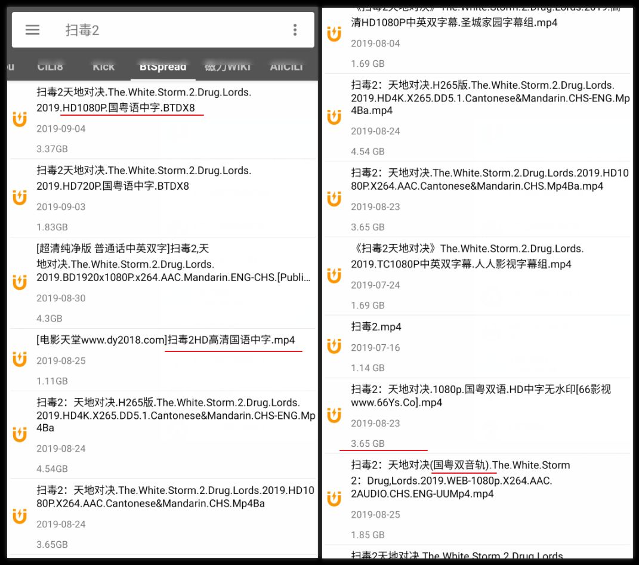
Task: Switch to the 磁力WIKI source tab
Action: [x=227, y=67]
